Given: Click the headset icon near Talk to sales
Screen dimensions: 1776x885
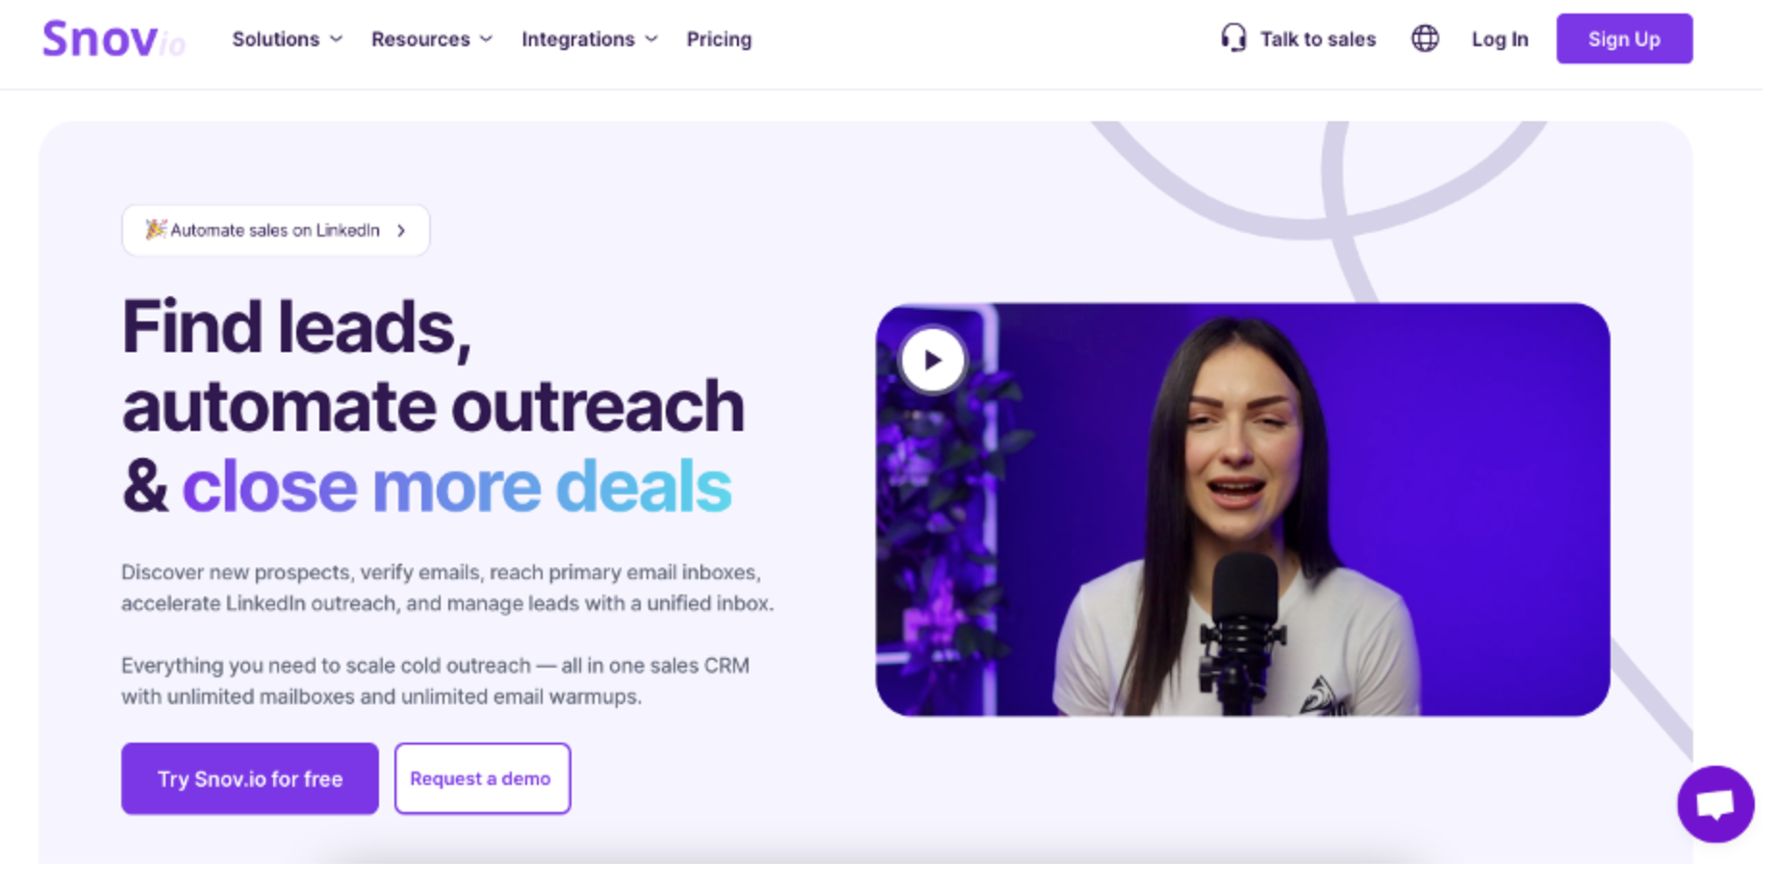Looking at the screenshot, I should coord(1233,38).
